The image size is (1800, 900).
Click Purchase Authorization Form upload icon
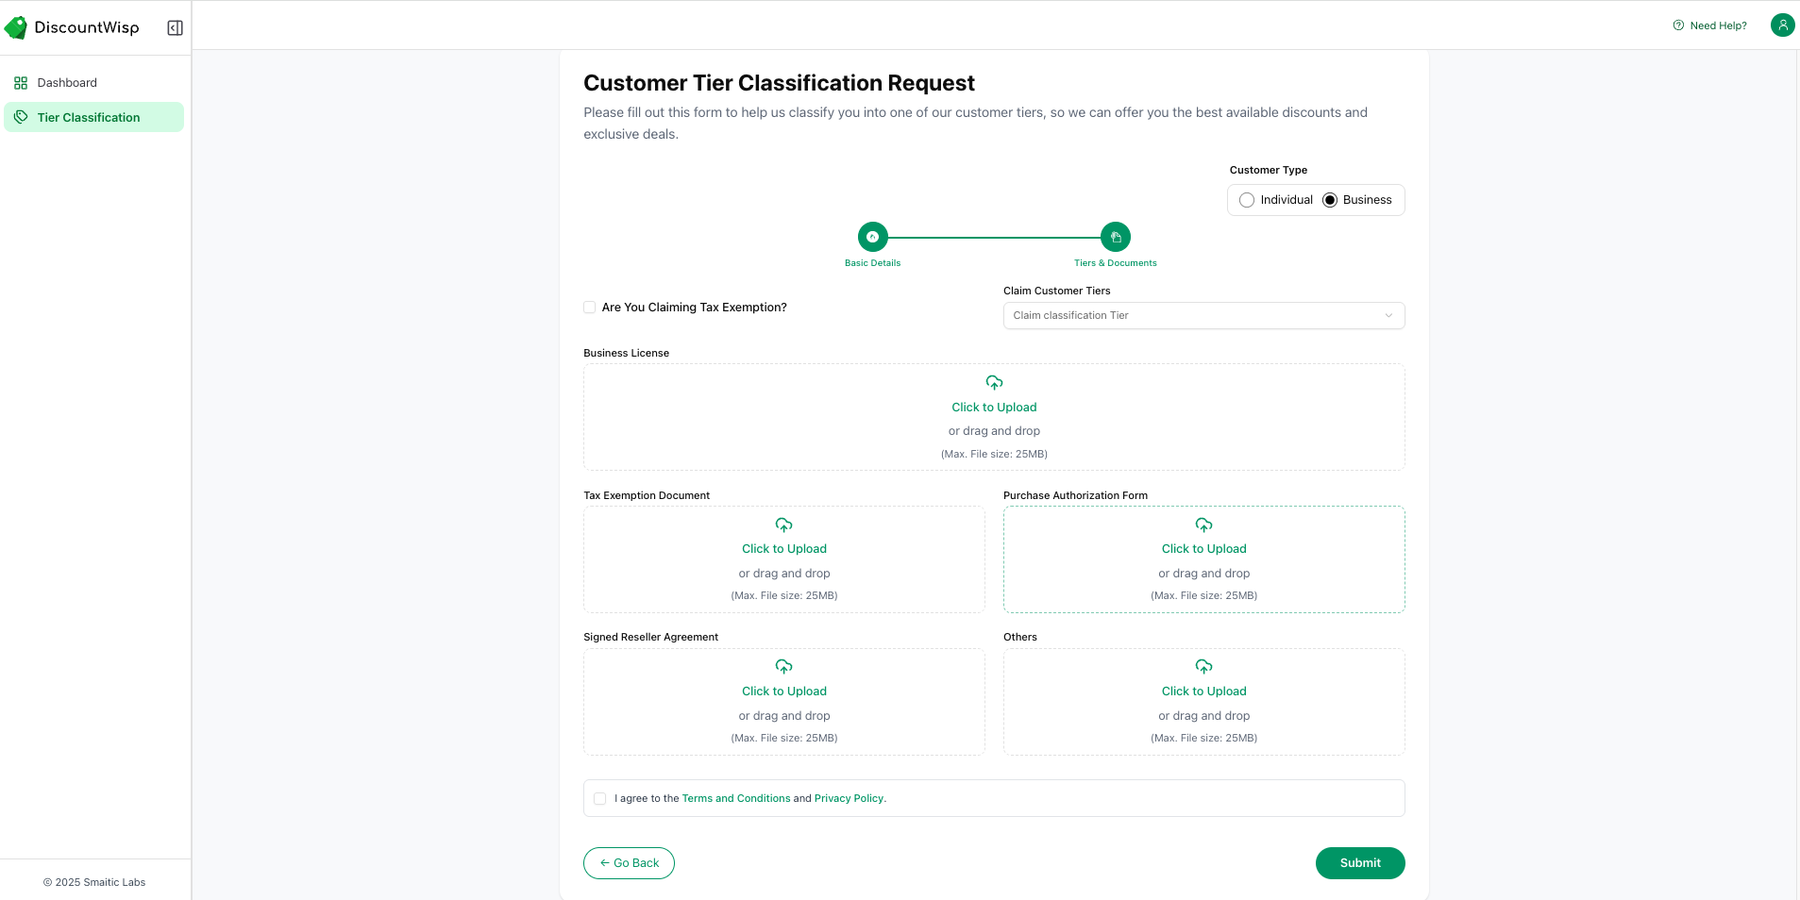click(x=1203, y=525)
